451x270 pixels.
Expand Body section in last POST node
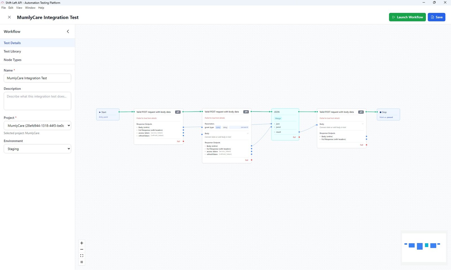pos(362,124)
